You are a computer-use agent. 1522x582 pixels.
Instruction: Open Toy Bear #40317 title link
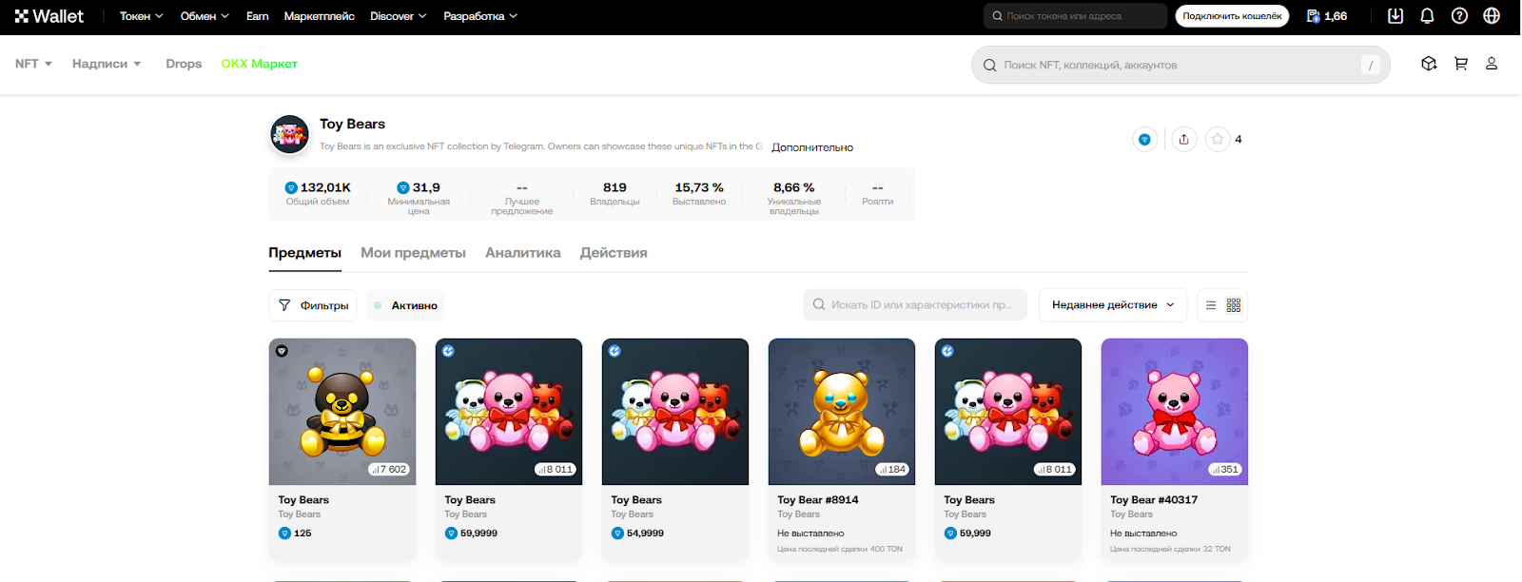(1154, 500)
